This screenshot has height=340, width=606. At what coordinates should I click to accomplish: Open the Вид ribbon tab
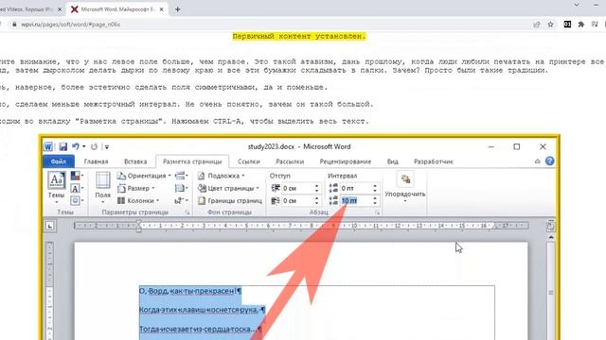(392, 161)
